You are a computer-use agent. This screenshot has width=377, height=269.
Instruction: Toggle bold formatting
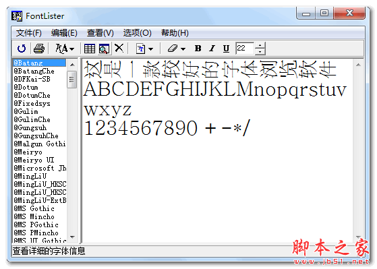click(x=198, y=49)
